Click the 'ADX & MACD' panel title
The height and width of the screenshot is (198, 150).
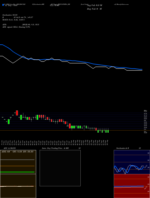tap(10, 148)
